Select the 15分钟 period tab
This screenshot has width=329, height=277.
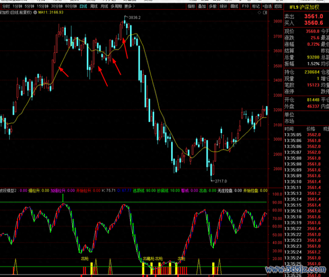click(43, 6)
